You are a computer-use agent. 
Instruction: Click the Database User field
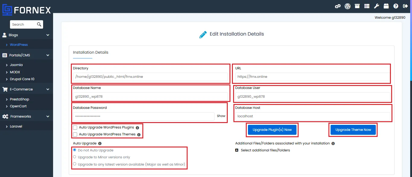(312, 96)
